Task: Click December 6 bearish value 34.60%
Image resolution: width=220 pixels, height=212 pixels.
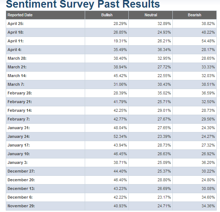Action: pyautogui.click(x=208, y=197)
